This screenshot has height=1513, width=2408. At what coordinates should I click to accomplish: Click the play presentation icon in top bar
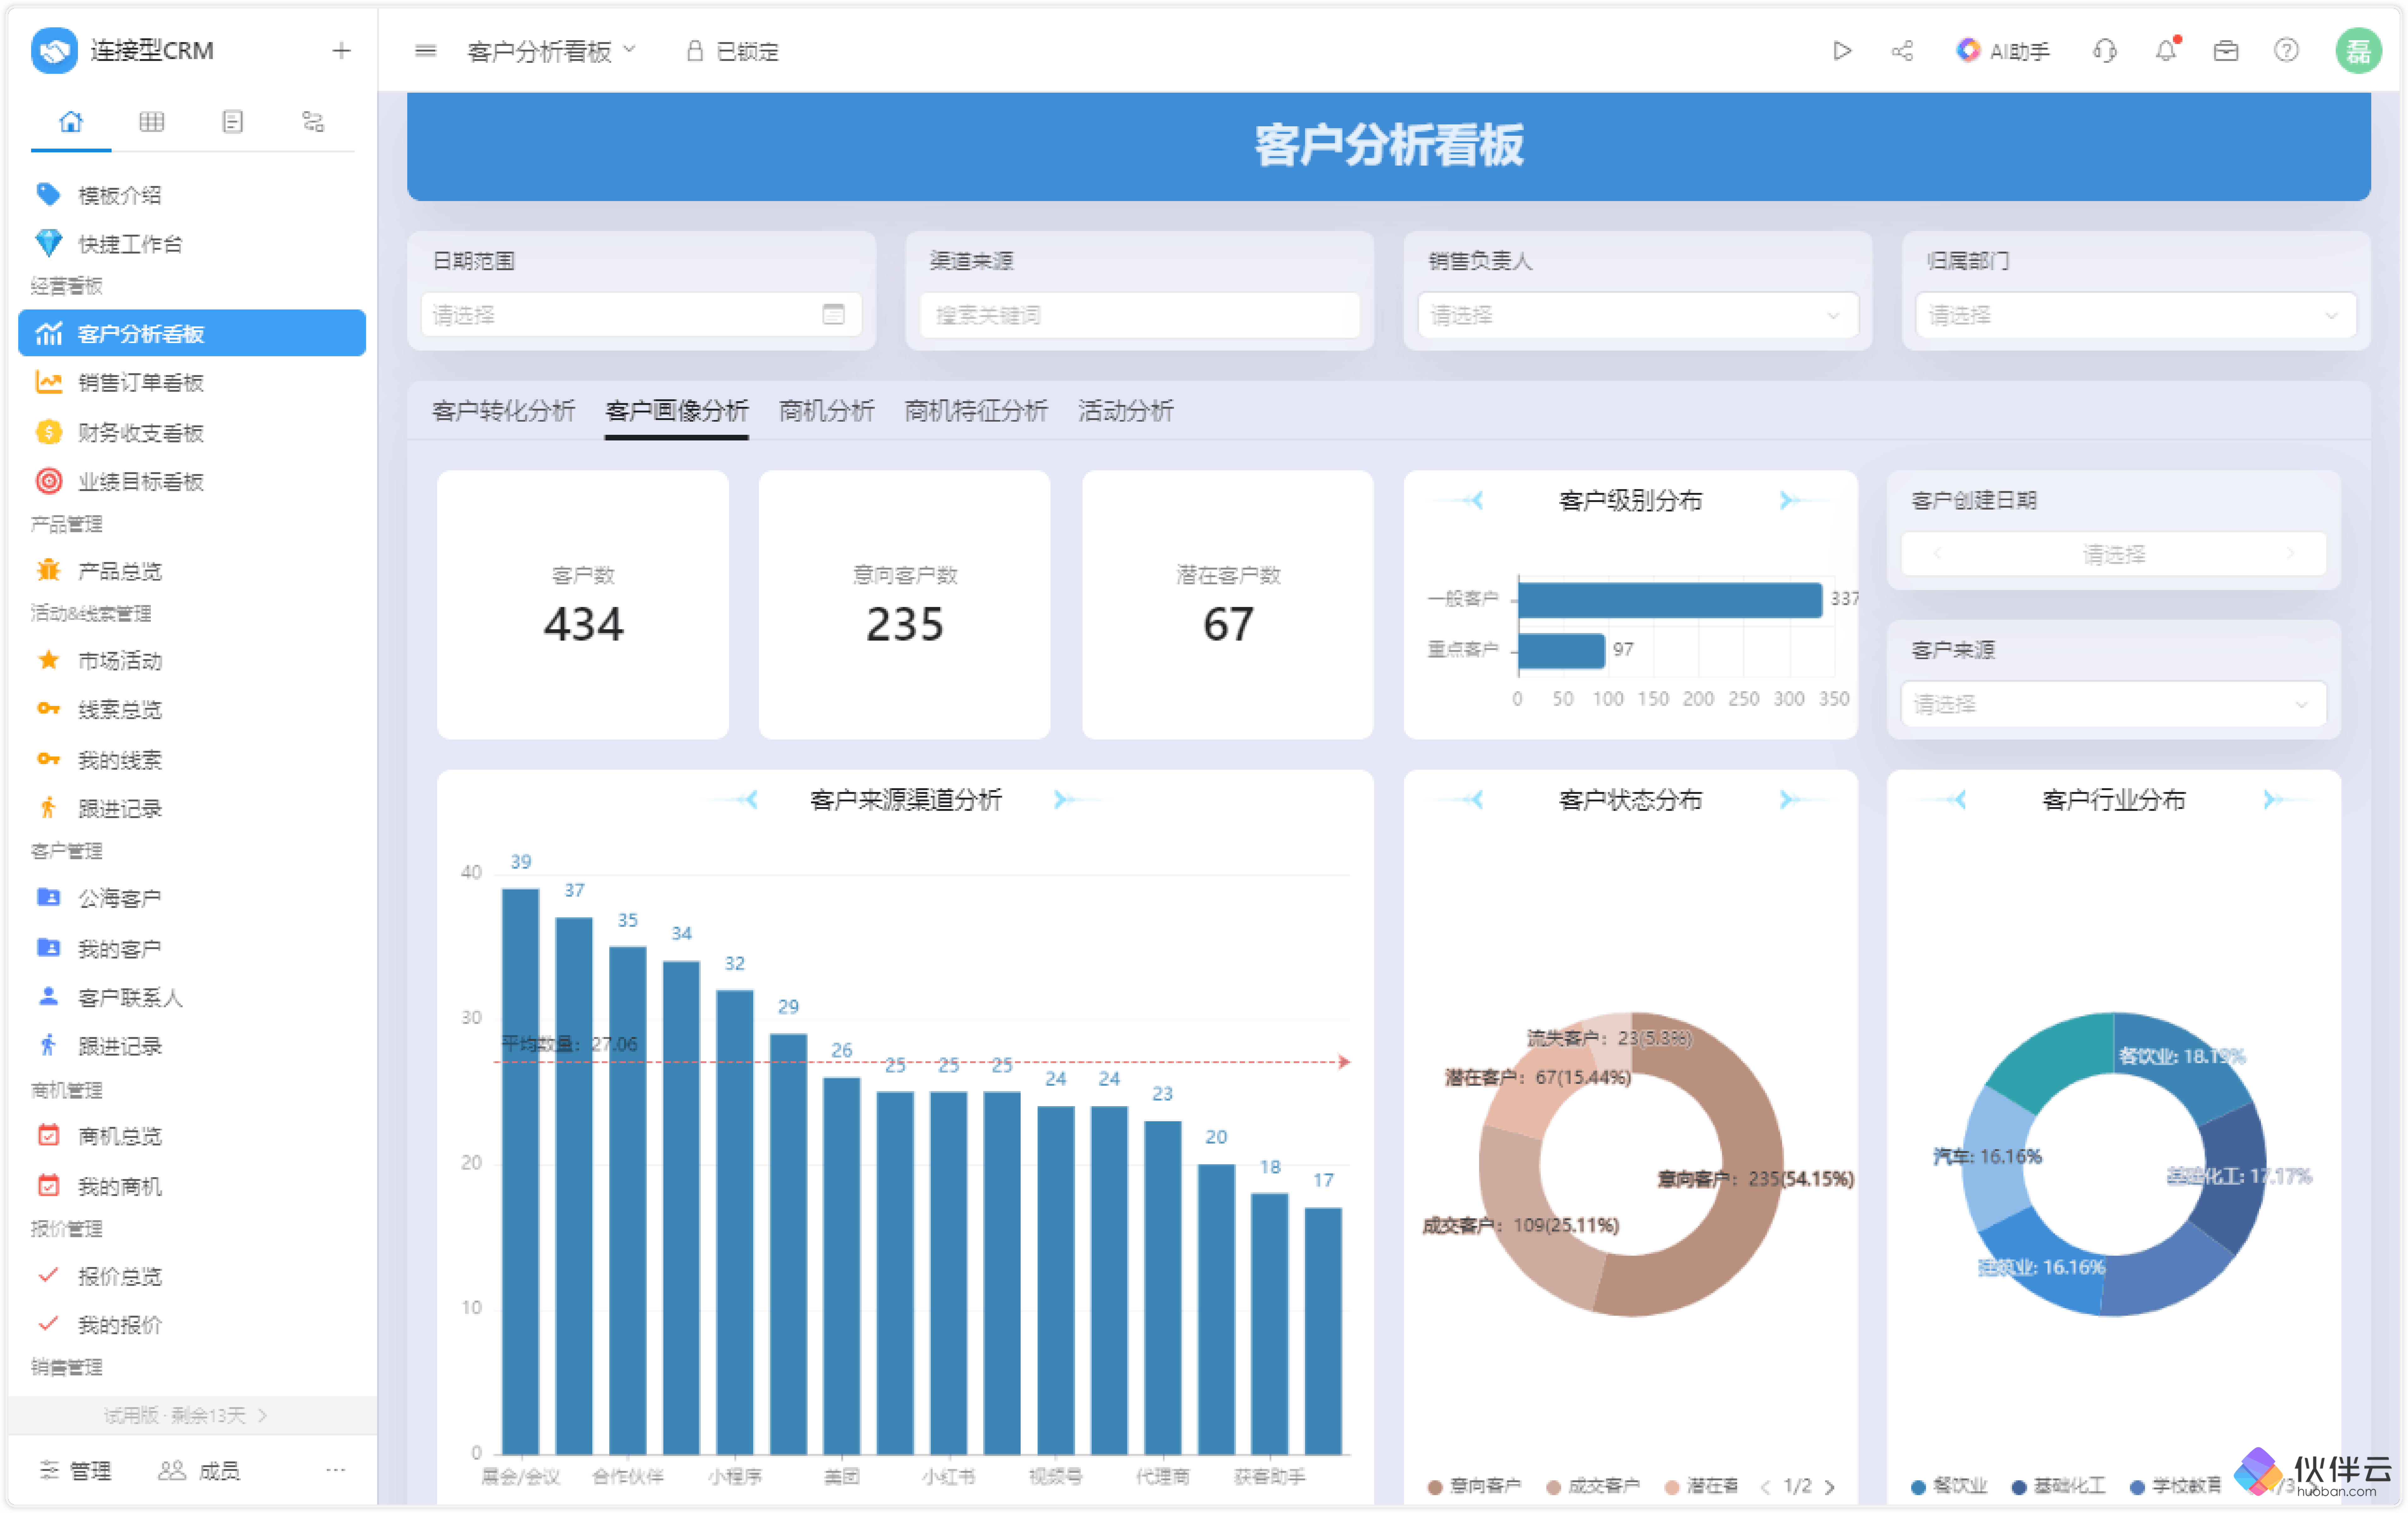[1842, 51]
